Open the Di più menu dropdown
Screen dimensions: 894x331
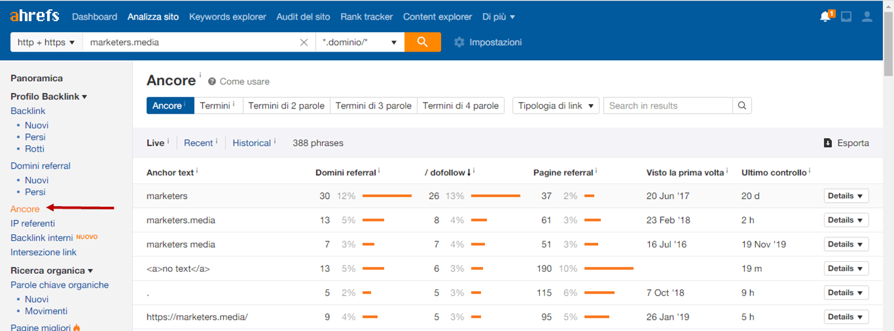point(499,17)
